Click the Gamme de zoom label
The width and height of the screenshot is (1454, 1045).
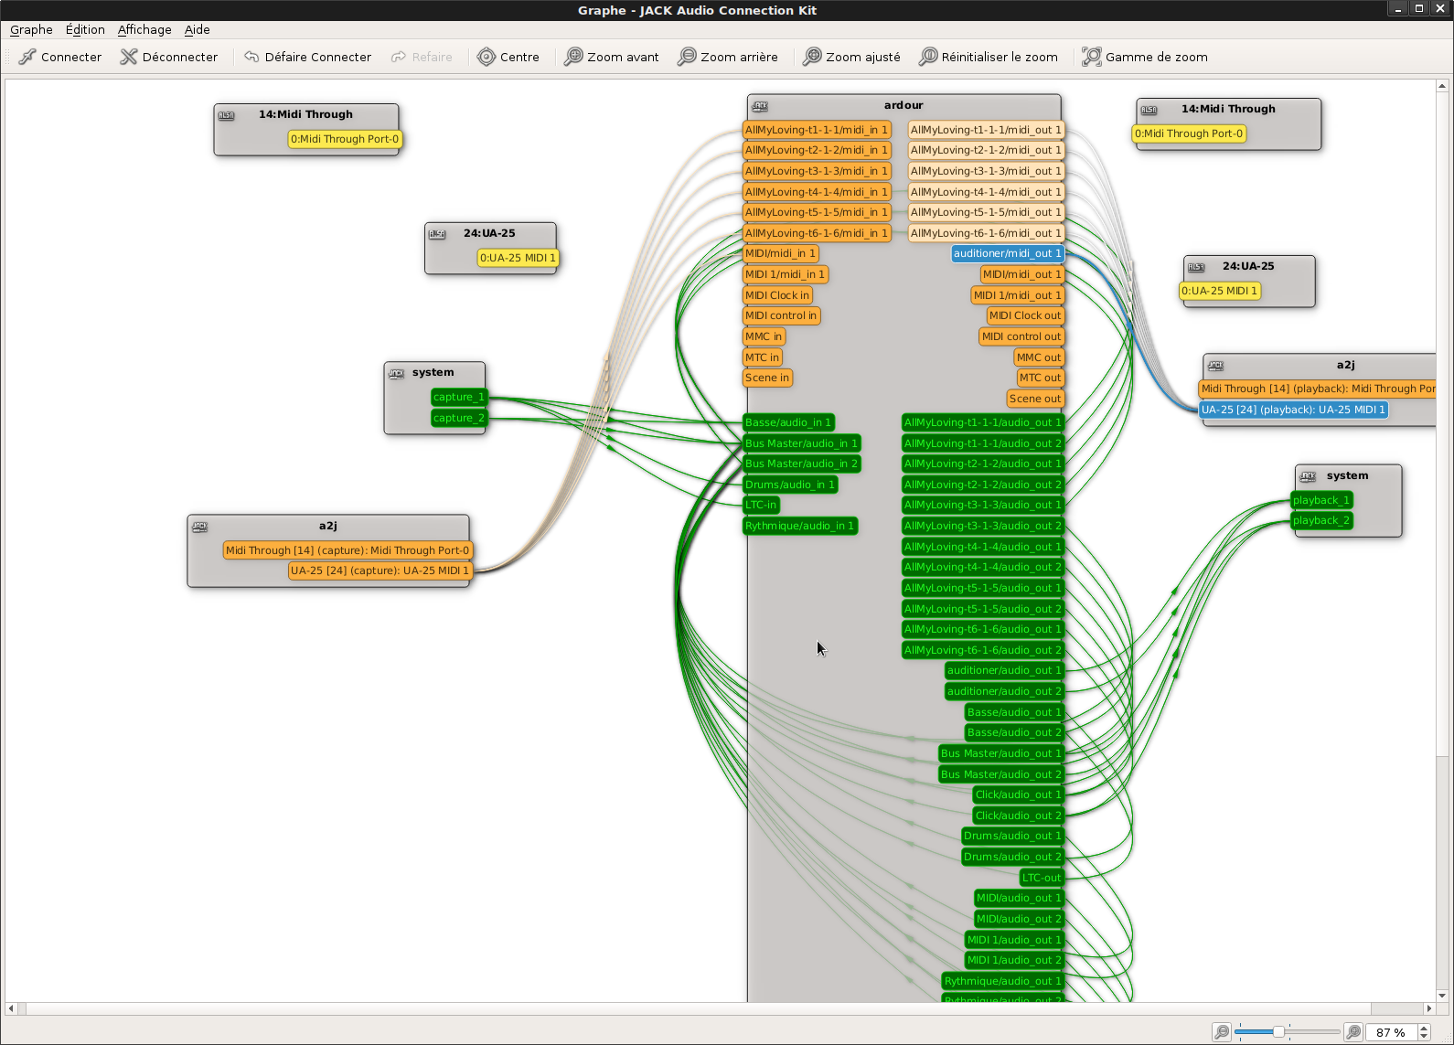pos(1157,57)
